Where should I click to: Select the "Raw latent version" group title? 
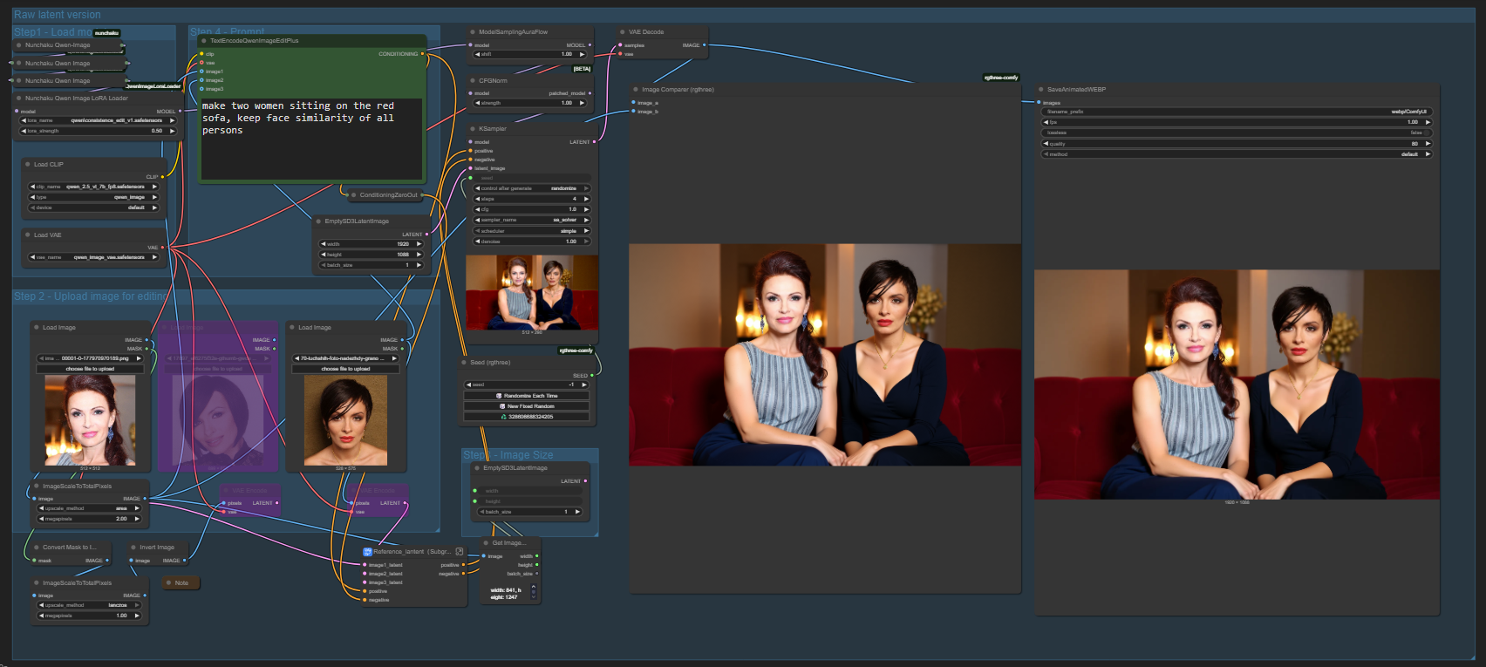pyautogui.click(x=58, y=15)
